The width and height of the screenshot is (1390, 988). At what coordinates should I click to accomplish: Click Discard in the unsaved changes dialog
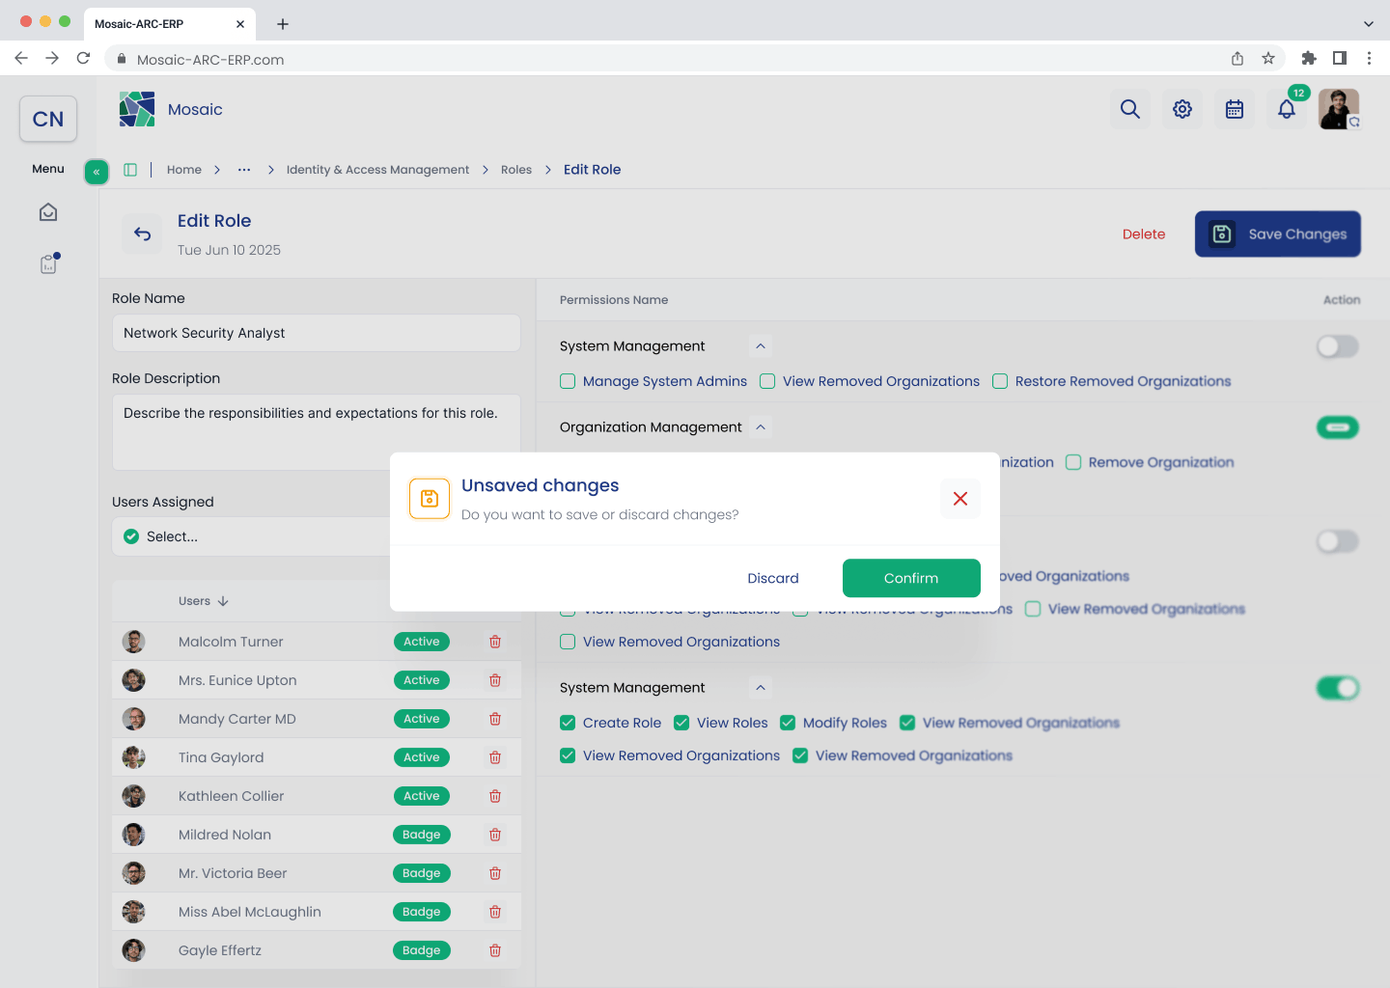(773, 578)
